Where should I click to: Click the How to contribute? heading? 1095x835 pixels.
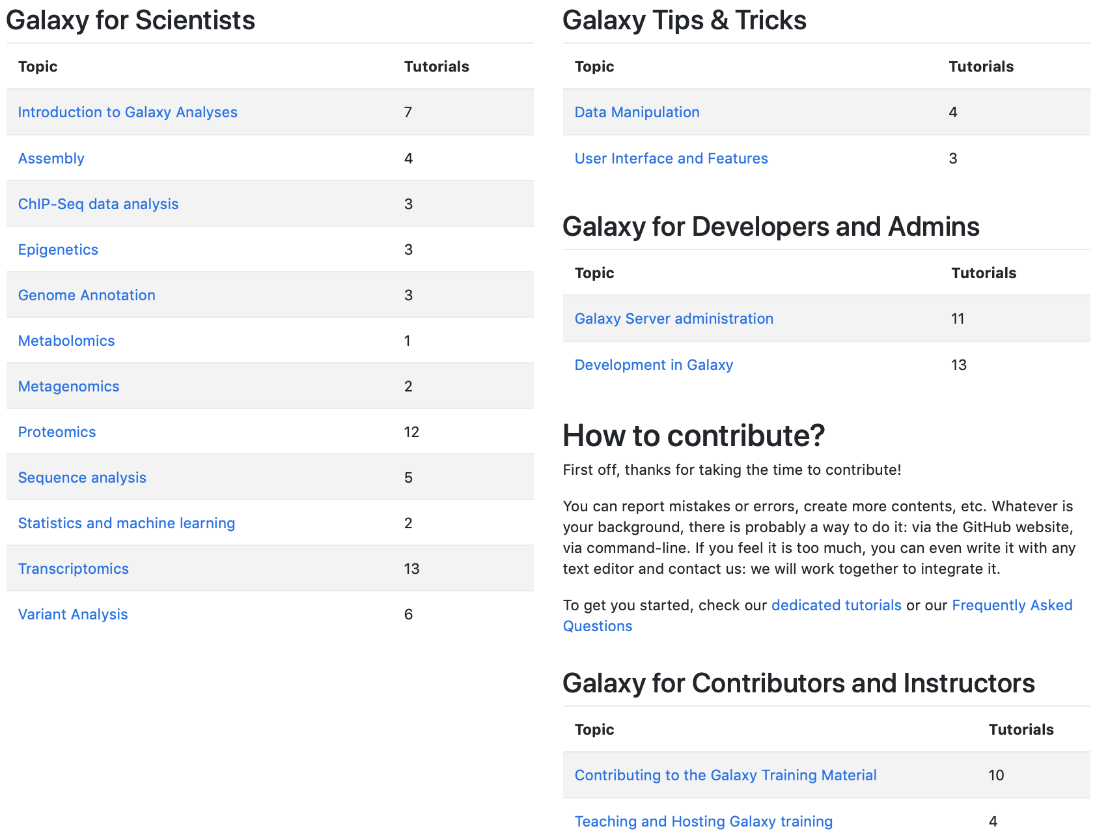point(694,436)
